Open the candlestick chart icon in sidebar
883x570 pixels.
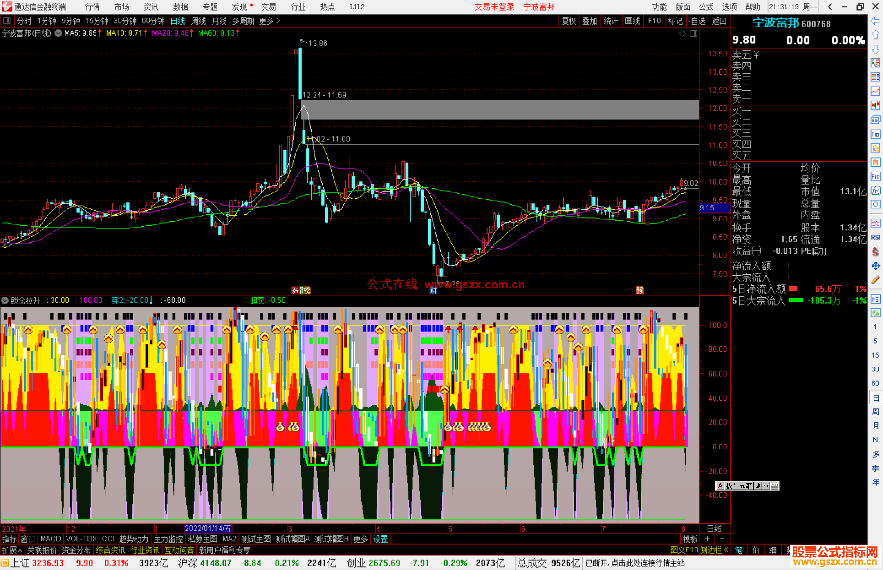point(875,105)
